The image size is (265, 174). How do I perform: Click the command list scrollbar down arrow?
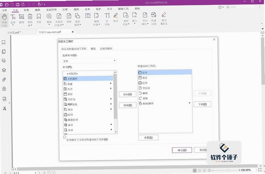[116, 132]
